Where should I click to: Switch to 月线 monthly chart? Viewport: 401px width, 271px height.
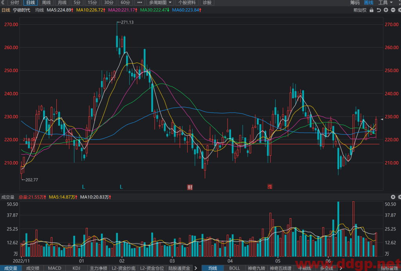tap(62, 3)
